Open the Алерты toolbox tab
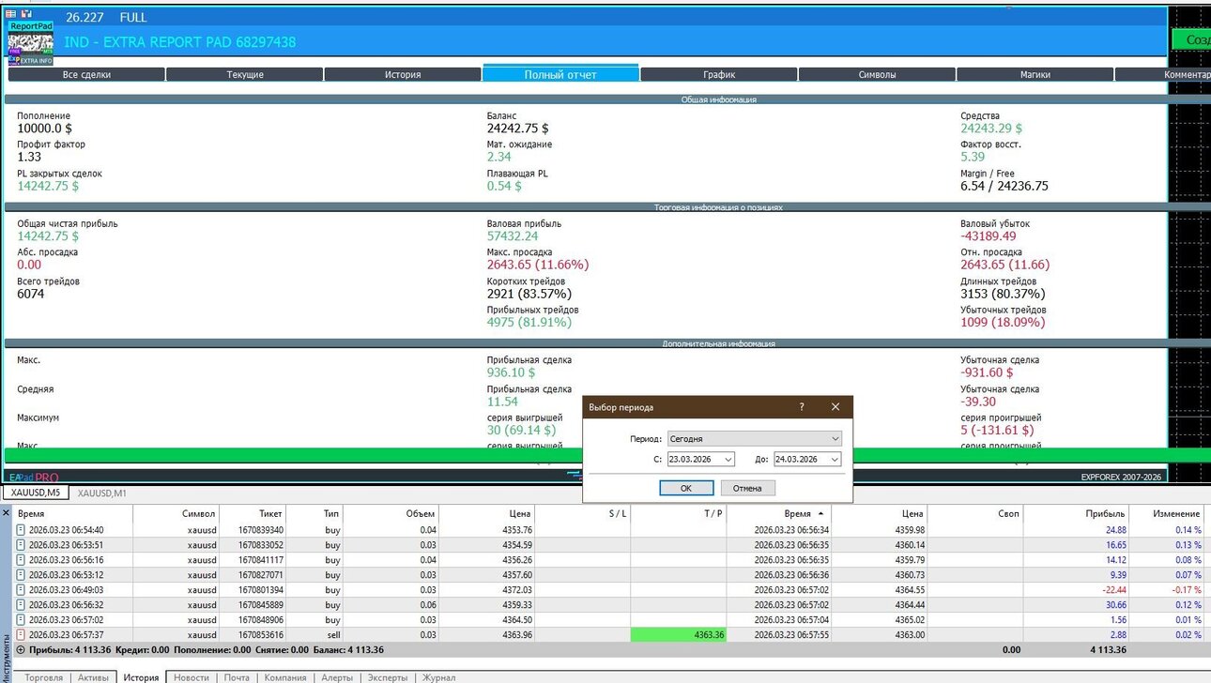The width and height of the screenshot is (1211, 683). [337, 677]
